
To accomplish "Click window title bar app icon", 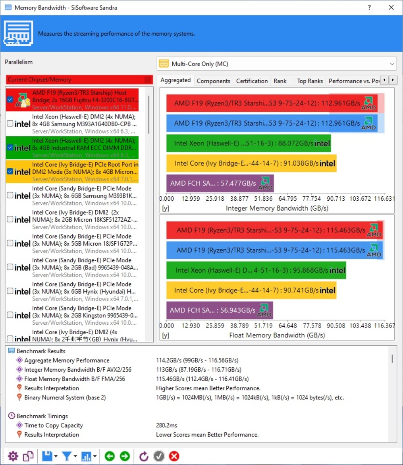I will click(8, 8).
